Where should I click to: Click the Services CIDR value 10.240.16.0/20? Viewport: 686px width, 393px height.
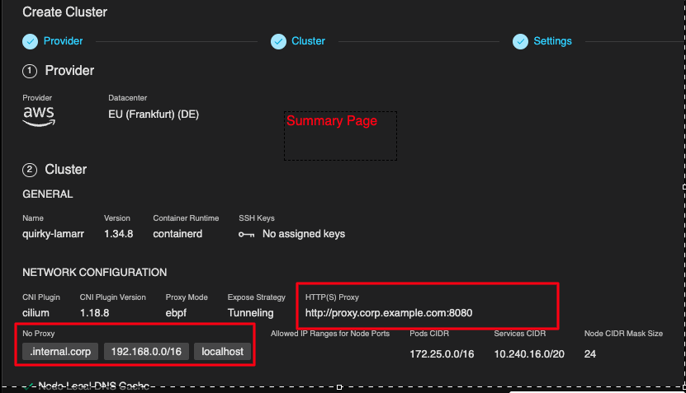click(529, 354)
